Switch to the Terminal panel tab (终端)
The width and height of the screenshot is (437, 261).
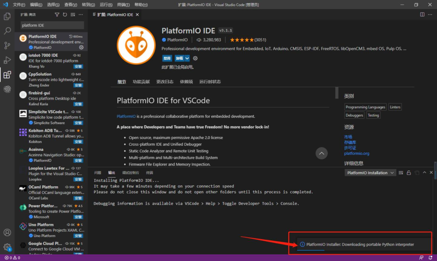[x=150, y=173]
